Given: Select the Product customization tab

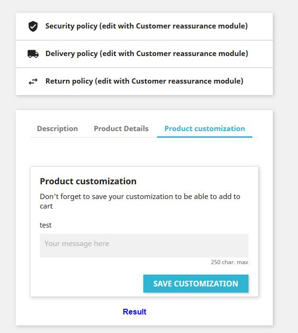Looking at the screenshot, I should coord(204,129).
